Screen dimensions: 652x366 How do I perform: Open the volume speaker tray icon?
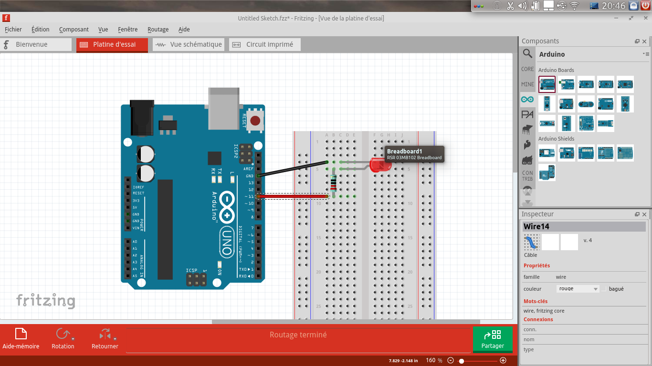523,6
